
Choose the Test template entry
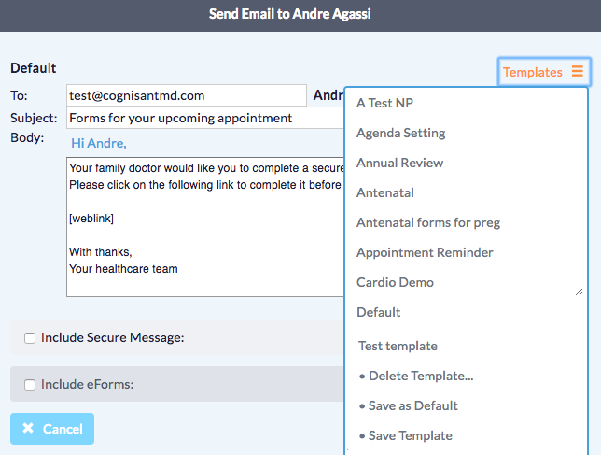[x=398, y=346]
